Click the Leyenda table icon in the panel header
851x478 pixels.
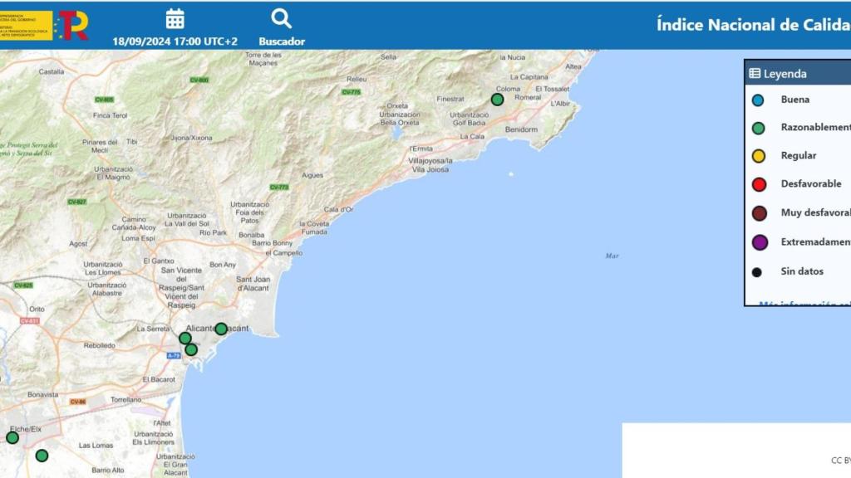coord(755,74)
